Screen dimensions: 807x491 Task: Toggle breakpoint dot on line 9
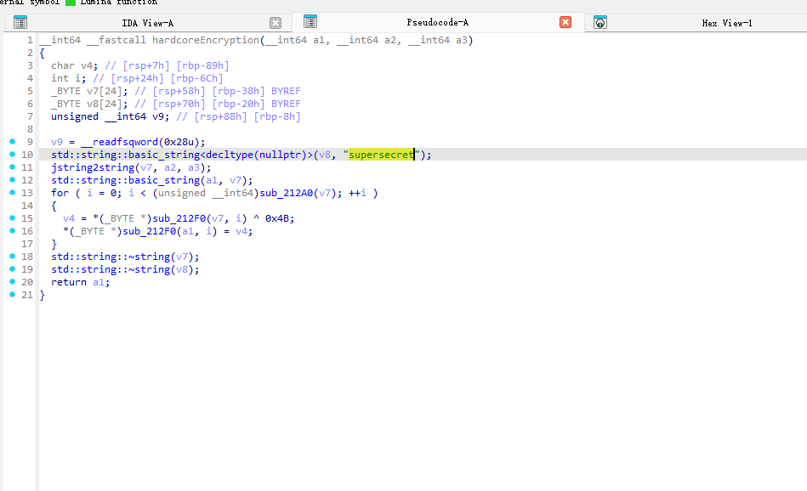coord(12,142)
